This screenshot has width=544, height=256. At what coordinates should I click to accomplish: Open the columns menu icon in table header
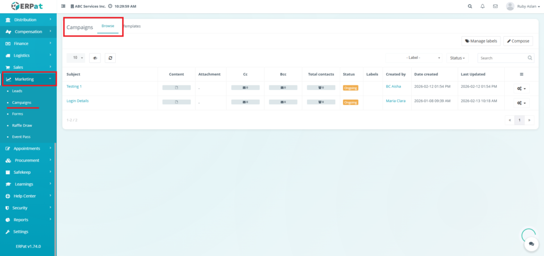[x=521, y=74]
